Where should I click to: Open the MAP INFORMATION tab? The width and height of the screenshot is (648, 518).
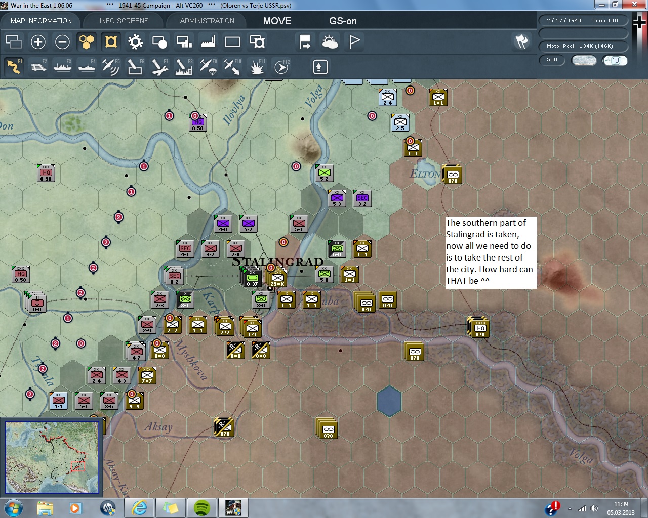(41, 21)
